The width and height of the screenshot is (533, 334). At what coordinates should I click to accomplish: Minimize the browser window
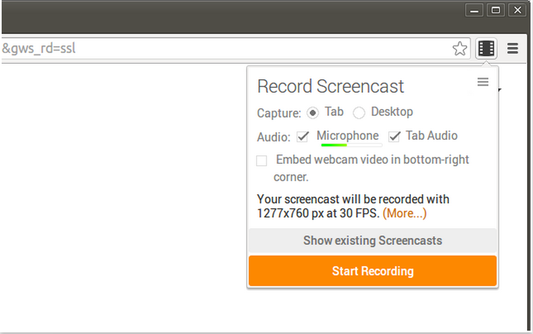tap(474, 10)
